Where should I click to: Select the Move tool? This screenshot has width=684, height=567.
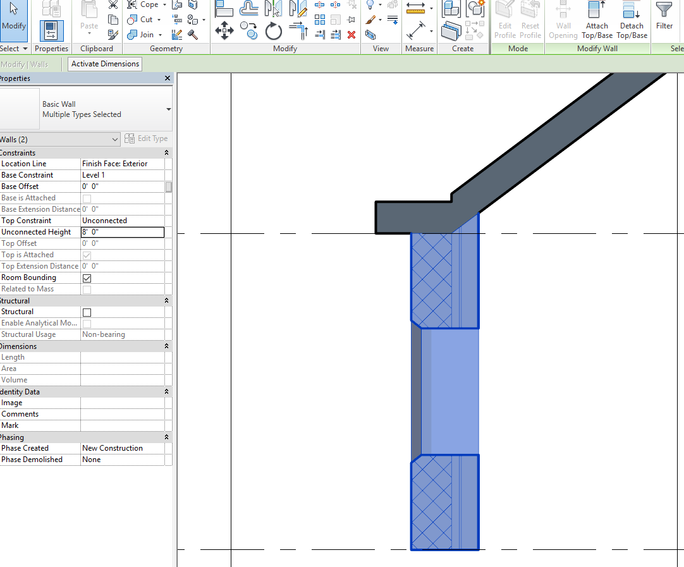[224, 30]
